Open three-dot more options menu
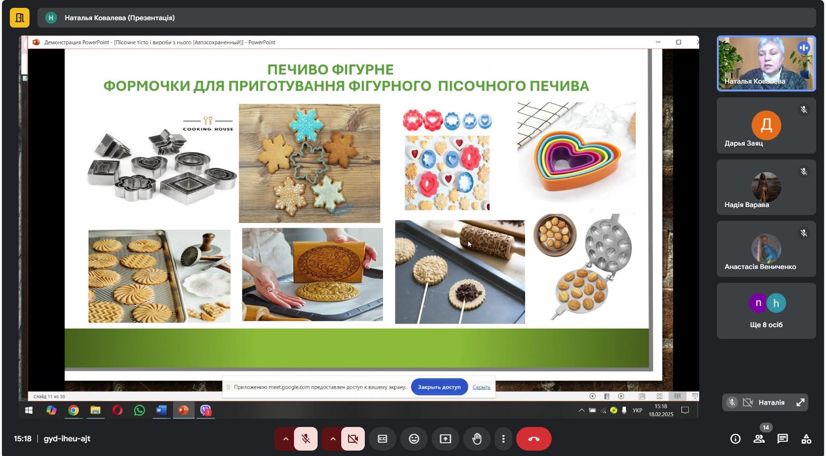This screenshot has width=826, height=456. [503, 439]
